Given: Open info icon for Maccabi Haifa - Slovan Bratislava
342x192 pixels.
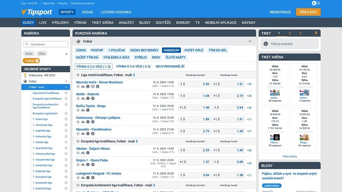Looking at the screenshot, I should [88, 87].
